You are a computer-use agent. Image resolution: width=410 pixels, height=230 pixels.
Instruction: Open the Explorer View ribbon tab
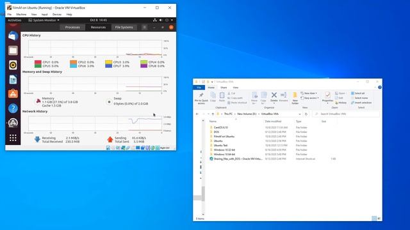(236, 88)
